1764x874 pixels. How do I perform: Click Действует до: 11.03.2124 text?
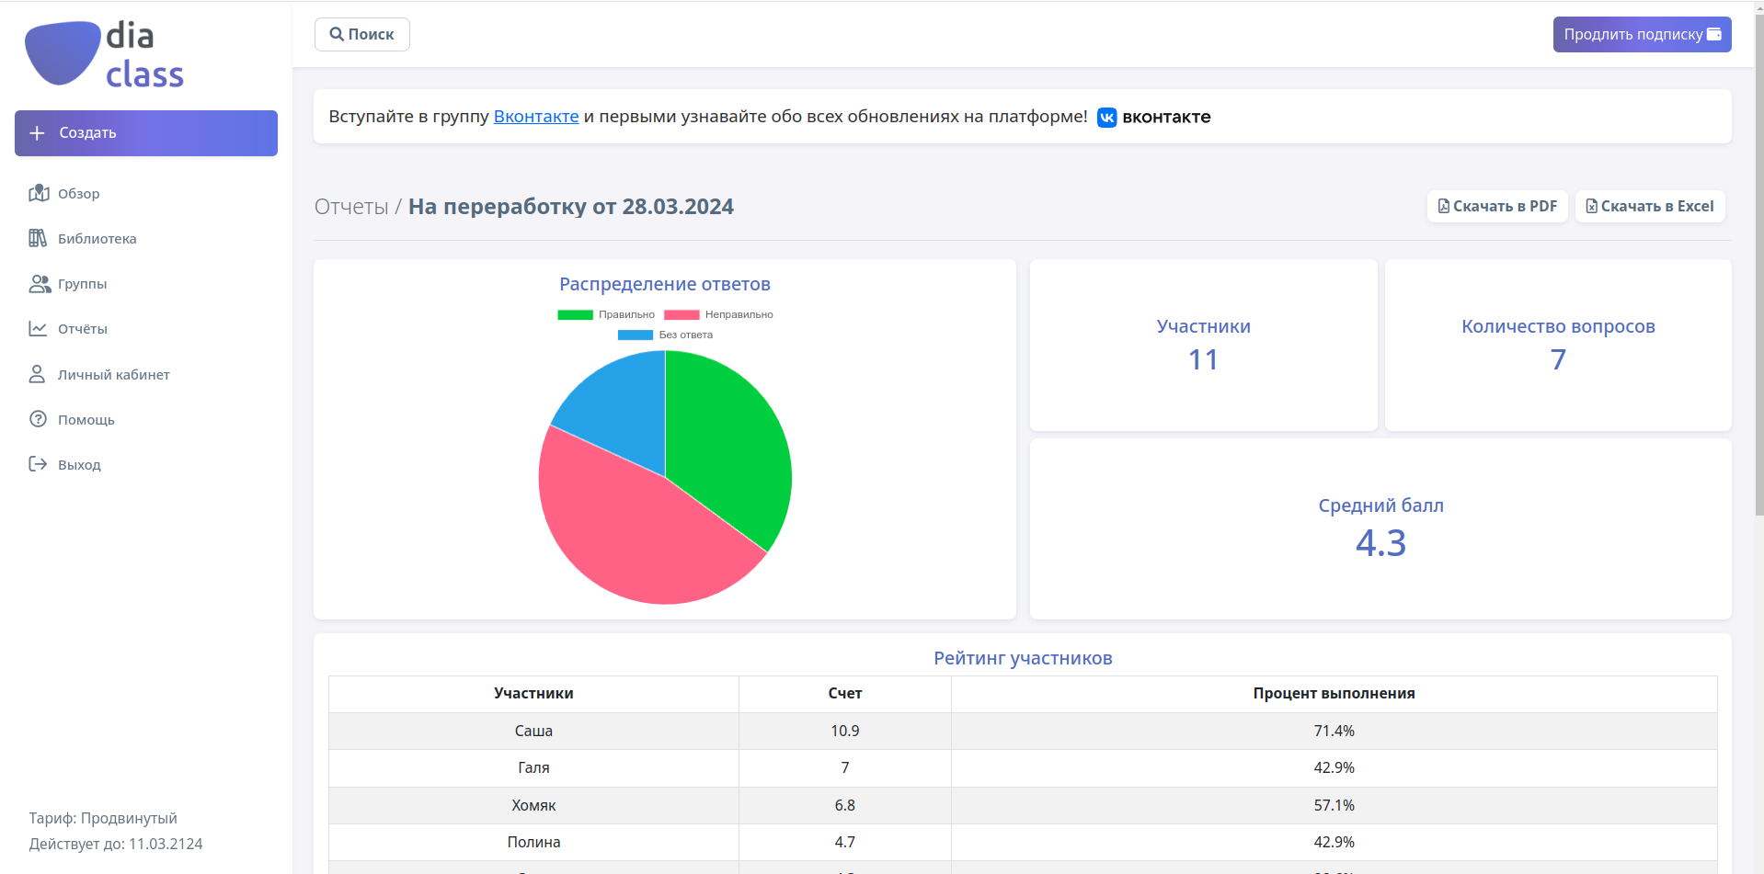pyautogui.click(x=116, y=844)
